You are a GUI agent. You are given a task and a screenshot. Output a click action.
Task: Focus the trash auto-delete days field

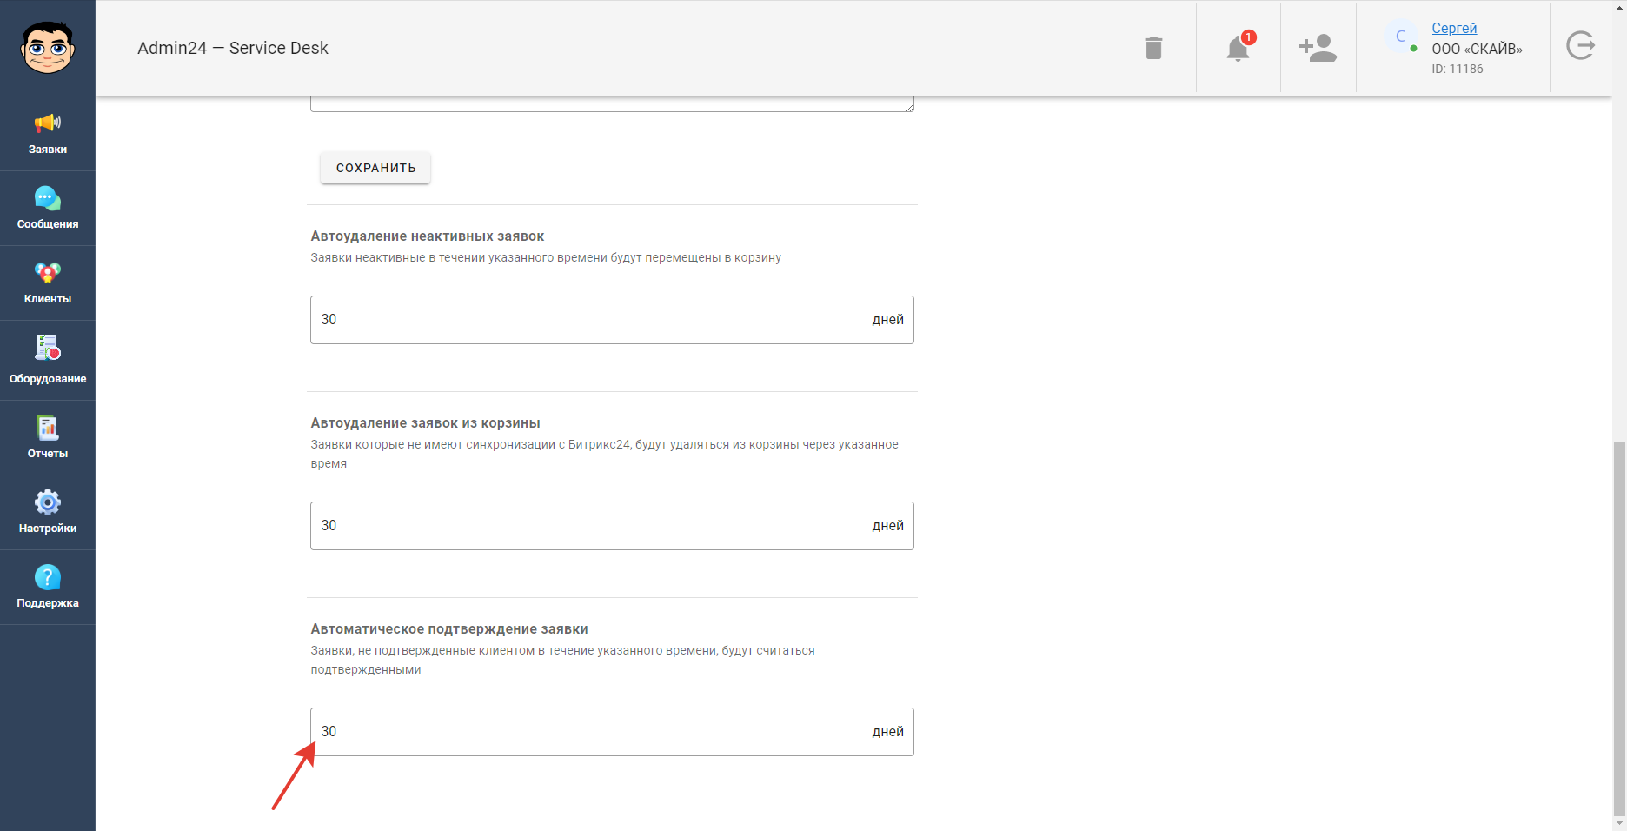point(612,526)
